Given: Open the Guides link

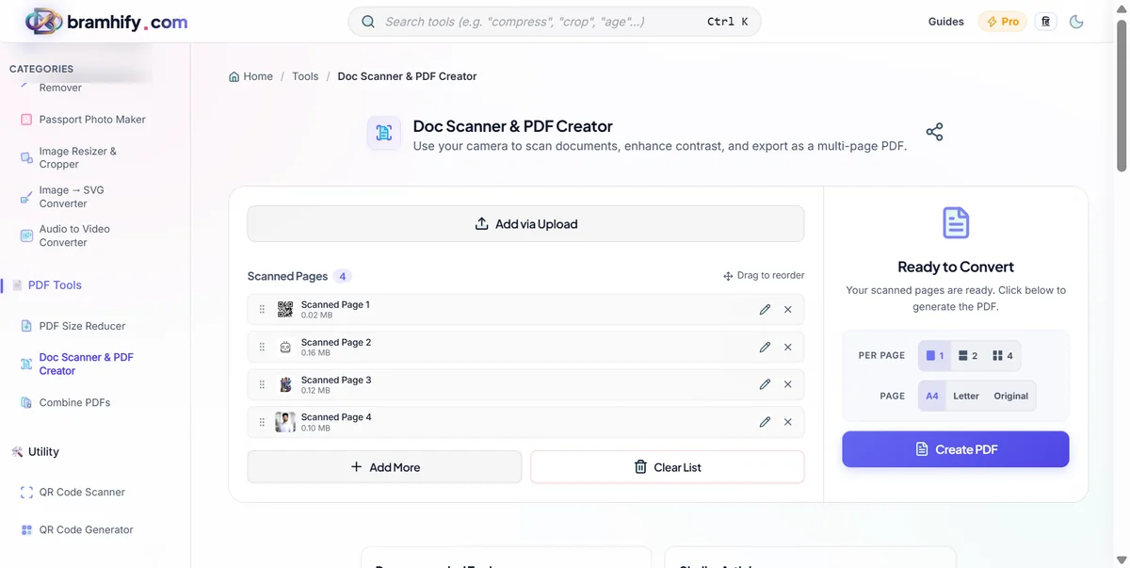Looking at the screenshot, I should (945, 22).
